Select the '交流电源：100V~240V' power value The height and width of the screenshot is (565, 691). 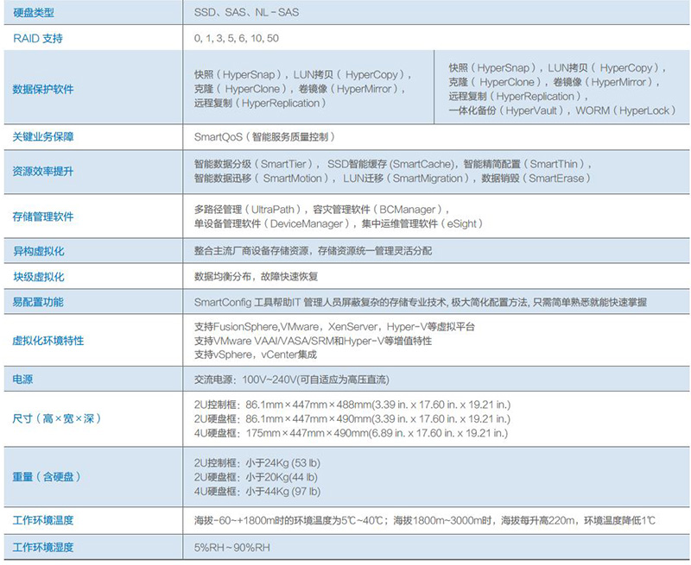tap(292, 380)
